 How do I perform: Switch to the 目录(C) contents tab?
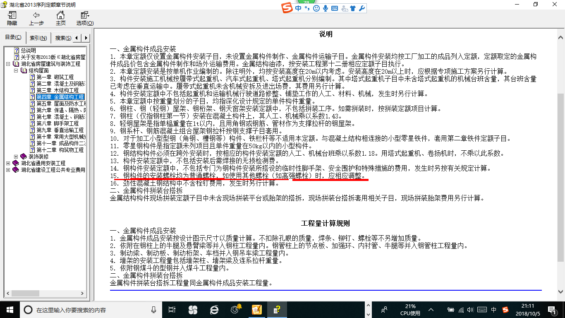click(13, 37)
